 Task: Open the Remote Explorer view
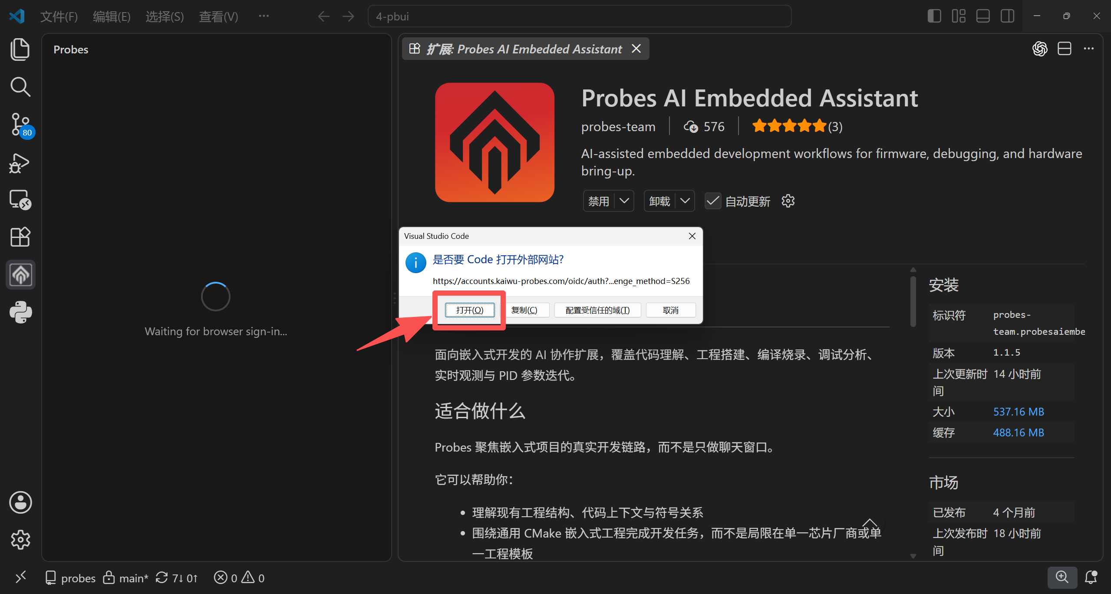20,200
